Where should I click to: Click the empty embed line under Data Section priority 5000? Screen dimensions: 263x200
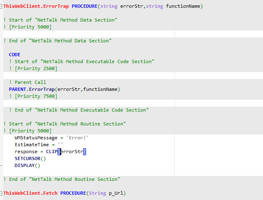pyautogui.click(x=82, y=34)
